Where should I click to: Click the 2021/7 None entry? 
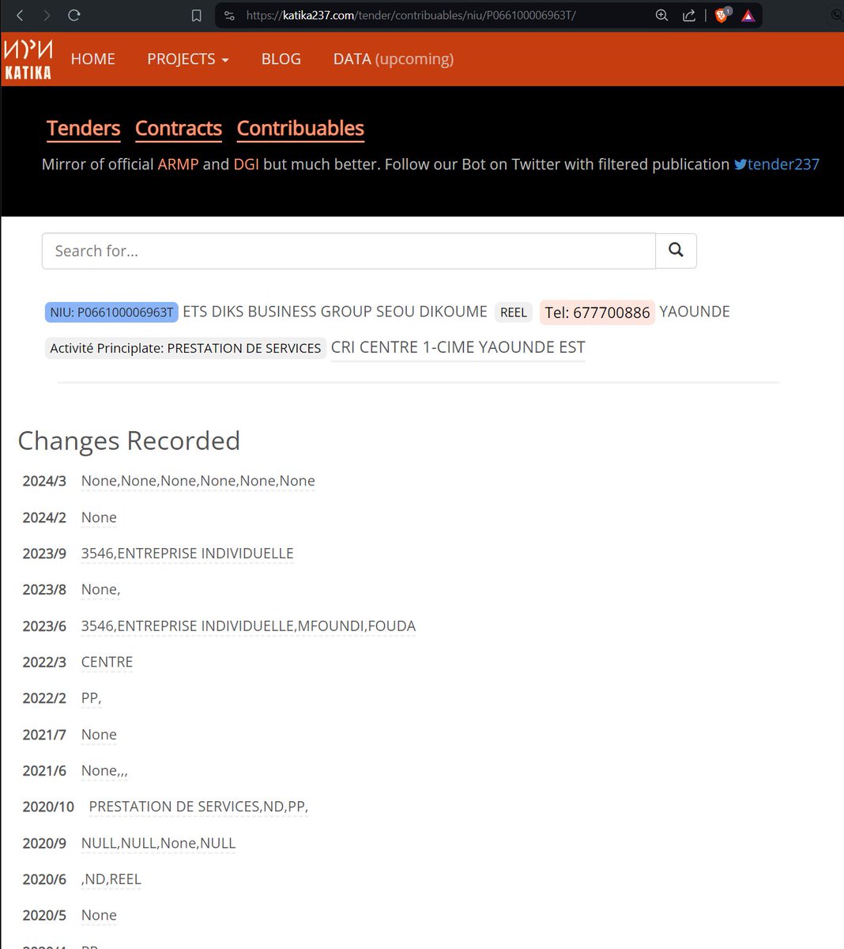(x=99, y=735)
